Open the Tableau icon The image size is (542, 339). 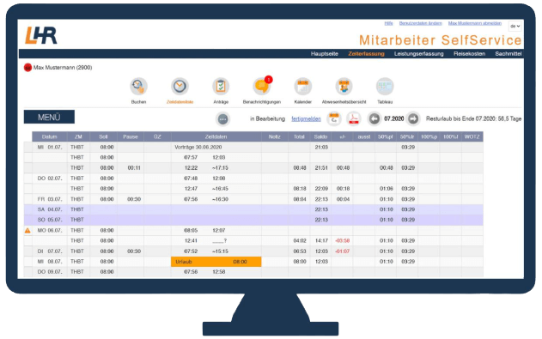click(385, 87)
